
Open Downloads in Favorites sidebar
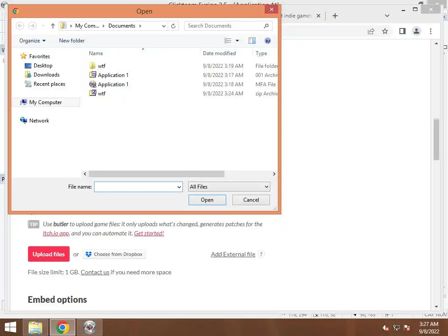point(42,74)
